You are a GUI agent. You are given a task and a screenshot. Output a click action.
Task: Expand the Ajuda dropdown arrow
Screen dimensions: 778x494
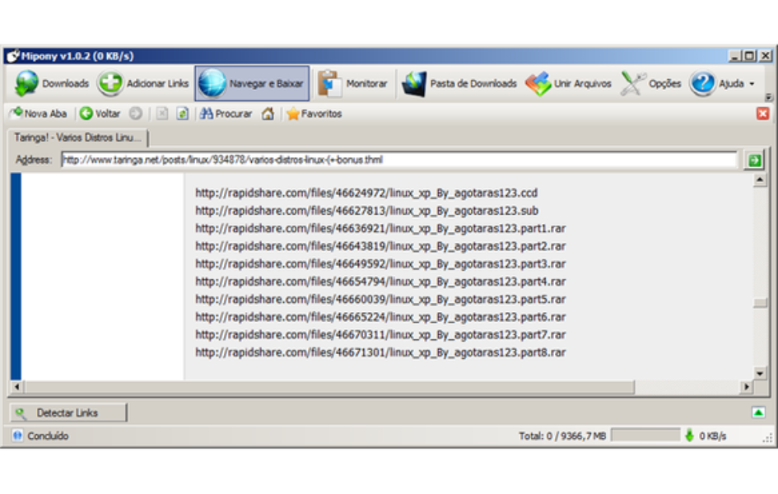[752, 84]
